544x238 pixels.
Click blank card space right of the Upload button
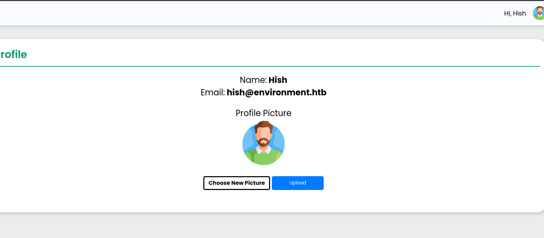pos(415,183)
